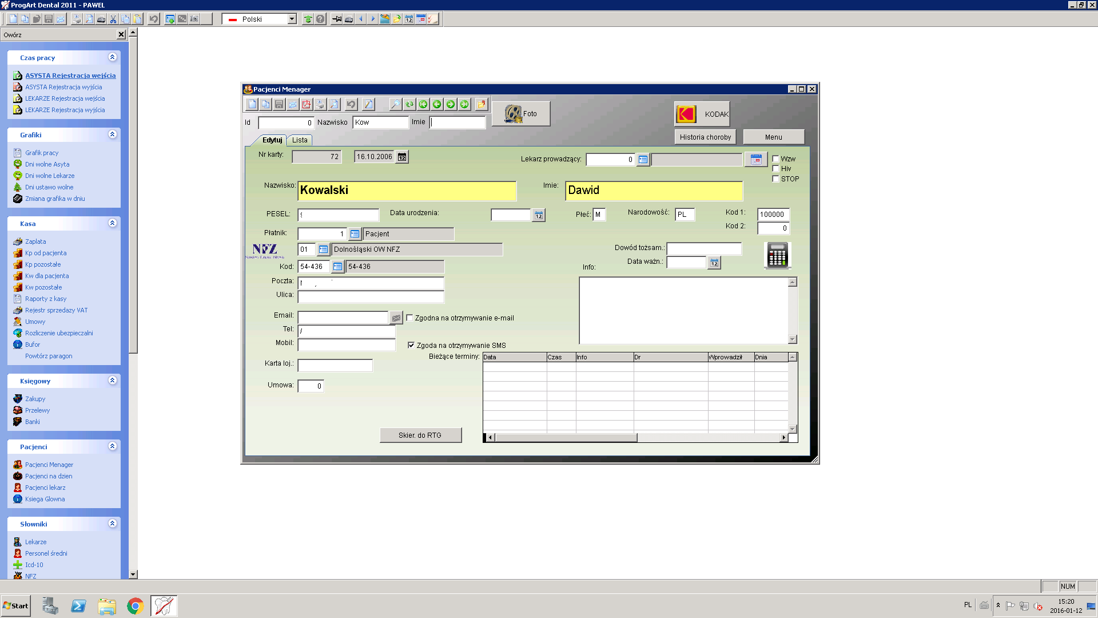The image size is (1098, 618).
Task: Open the postal Kod lookup button
Action: click(337, 267)
